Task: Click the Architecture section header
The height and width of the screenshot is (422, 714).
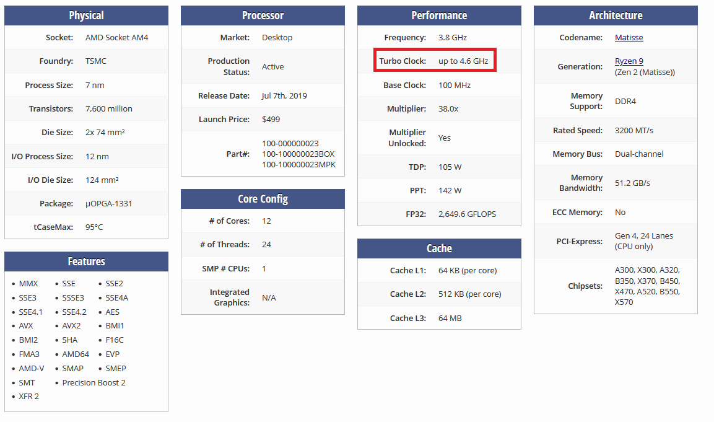Action: [616, 15]
